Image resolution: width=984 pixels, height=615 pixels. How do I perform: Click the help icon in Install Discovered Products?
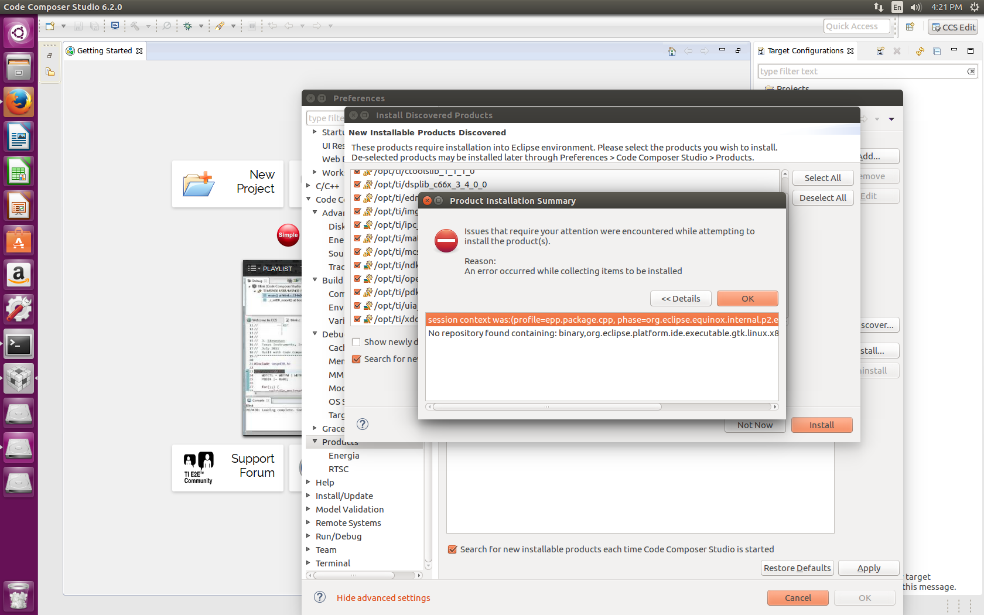363,424
